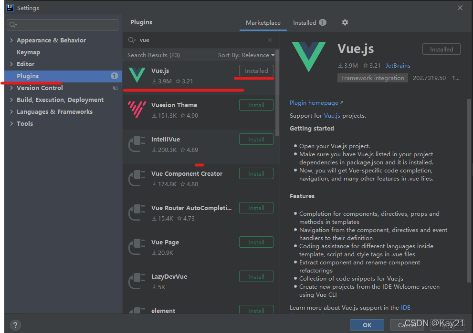This screenshot has width=473, height=333.
Task: Select the element plugin name
Action: click(163, 311)
